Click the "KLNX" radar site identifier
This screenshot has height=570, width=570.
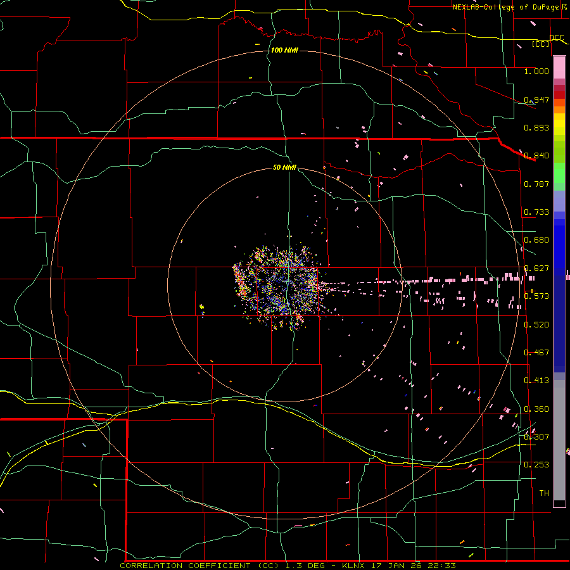click(x=353, y=566)
